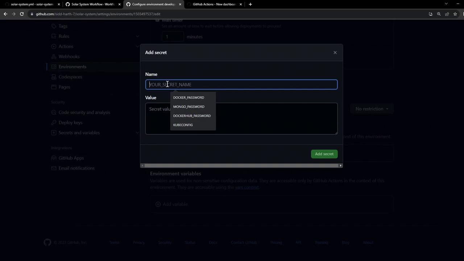
Task: Open the browser tab search dropdown arrow
Action: click(x=446, y=4)
